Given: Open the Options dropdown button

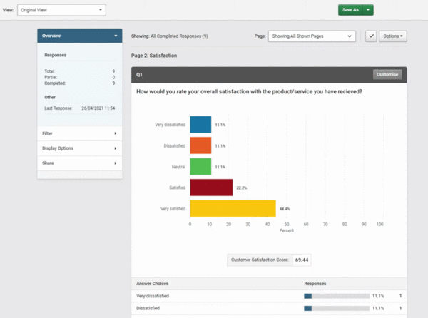Looking at the screenshot, I should coord(392,36).
